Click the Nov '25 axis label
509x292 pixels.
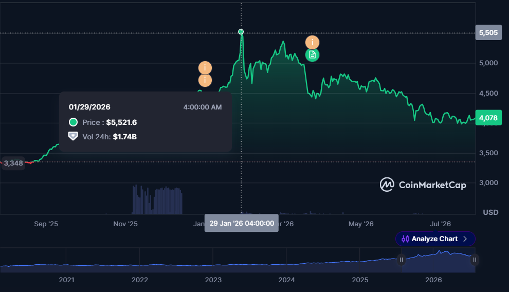click(125, 224)
